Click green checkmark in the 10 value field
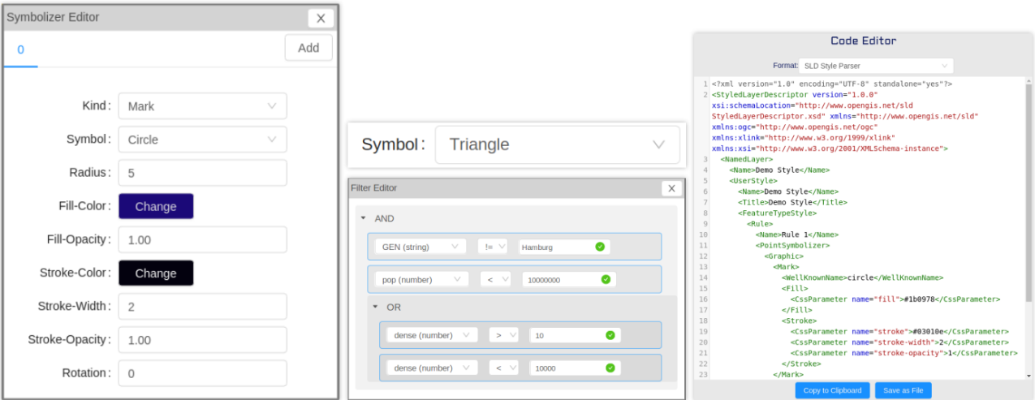The height and width of the screenshot is (400, 1035). click(x=610, y=335)
